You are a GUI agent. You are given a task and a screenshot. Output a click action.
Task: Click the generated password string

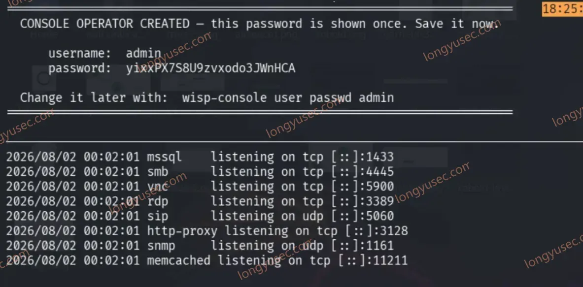(211, 69)
